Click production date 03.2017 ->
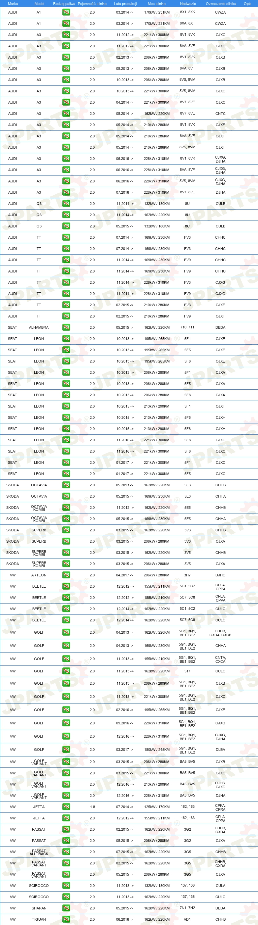 click(x=125, y=750)
